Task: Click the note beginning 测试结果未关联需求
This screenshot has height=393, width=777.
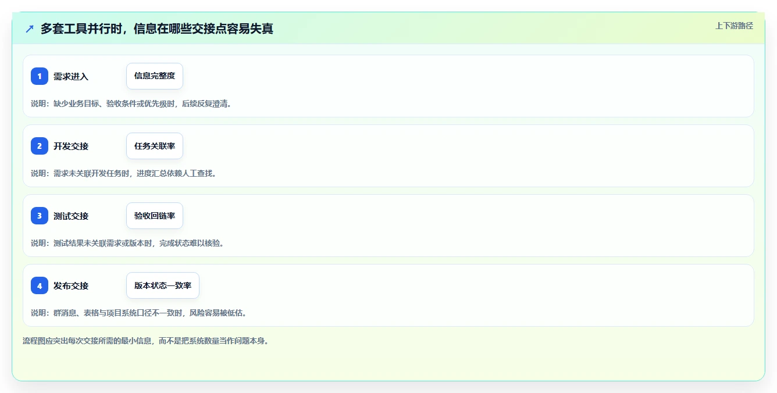Action: 127,243
